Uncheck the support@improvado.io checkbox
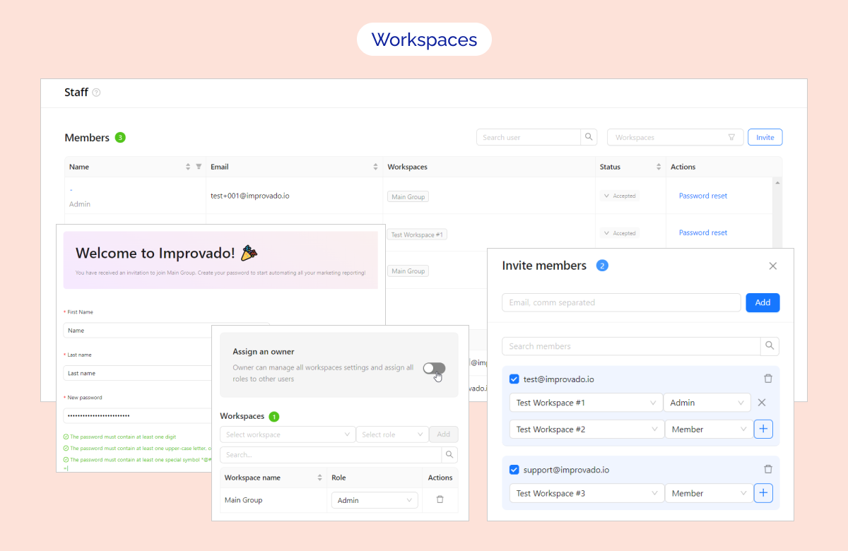The image size is (848, 551). pyautogui.click(x=514, y=470)
